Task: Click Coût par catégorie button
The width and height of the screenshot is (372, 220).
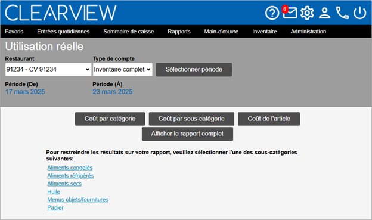Action: coord(110,119)
